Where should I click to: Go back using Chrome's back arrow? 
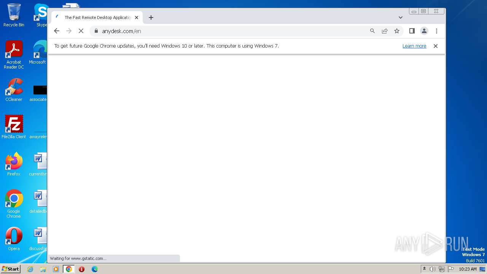click(x=57, y=31)
